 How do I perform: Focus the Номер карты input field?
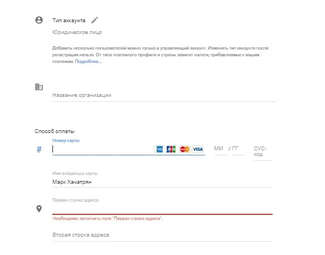point(103,149)
